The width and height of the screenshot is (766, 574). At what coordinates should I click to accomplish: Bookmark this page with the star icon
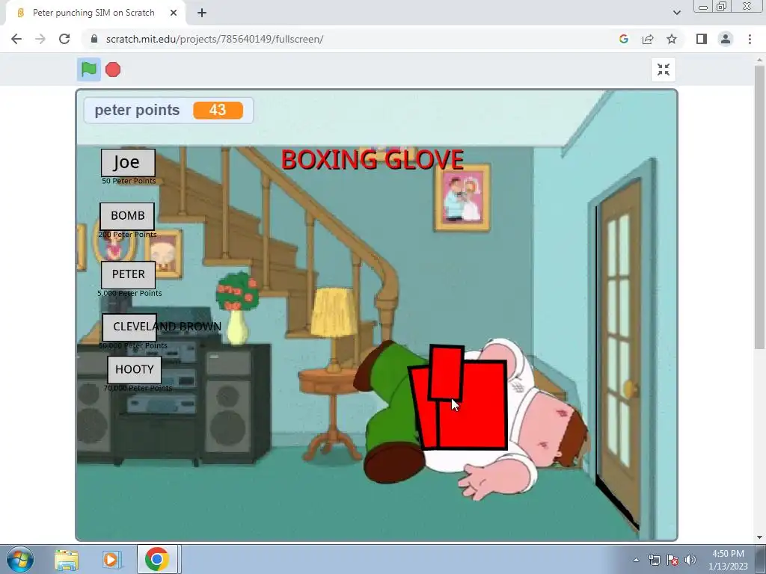pyautogui.click(x=672, y=39)
